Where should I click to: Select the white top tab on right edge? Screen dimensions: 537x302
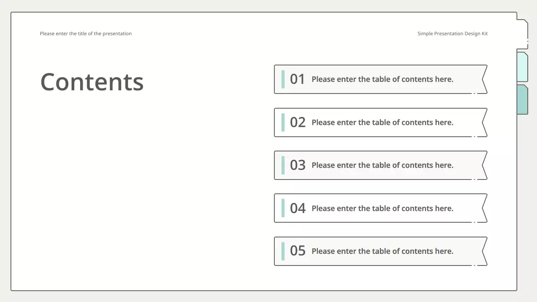click(x=522, y=34)
